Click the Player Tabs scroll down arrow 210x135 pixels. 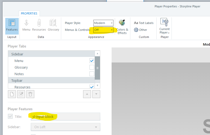[97, 85]
